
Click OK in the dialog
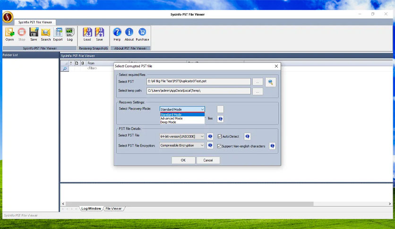coord(183,160)
